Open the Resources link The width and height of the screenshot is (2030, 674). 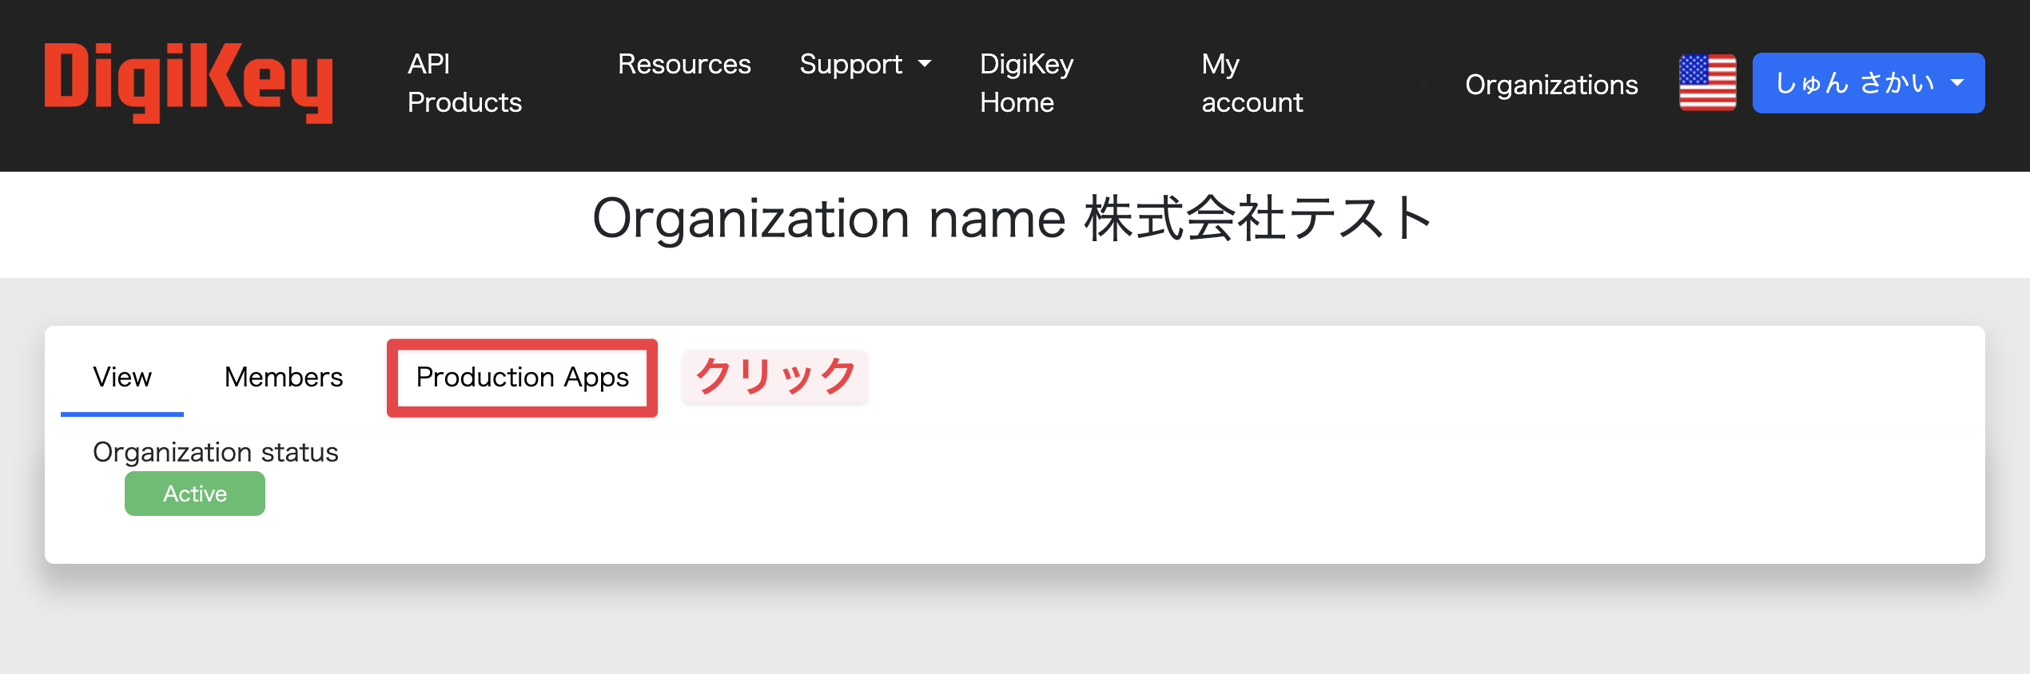coord(683,64)
